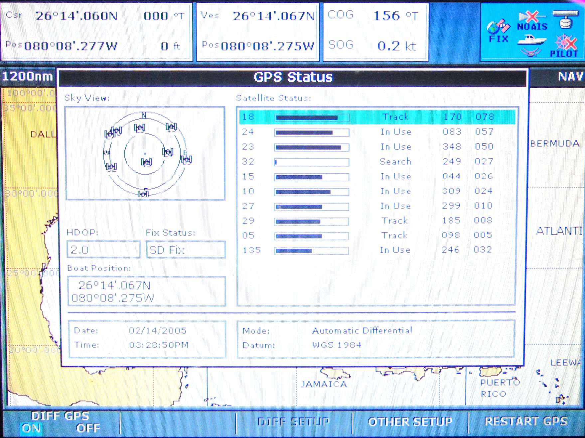Click the Date value 02/14/2005

[158, 330]
